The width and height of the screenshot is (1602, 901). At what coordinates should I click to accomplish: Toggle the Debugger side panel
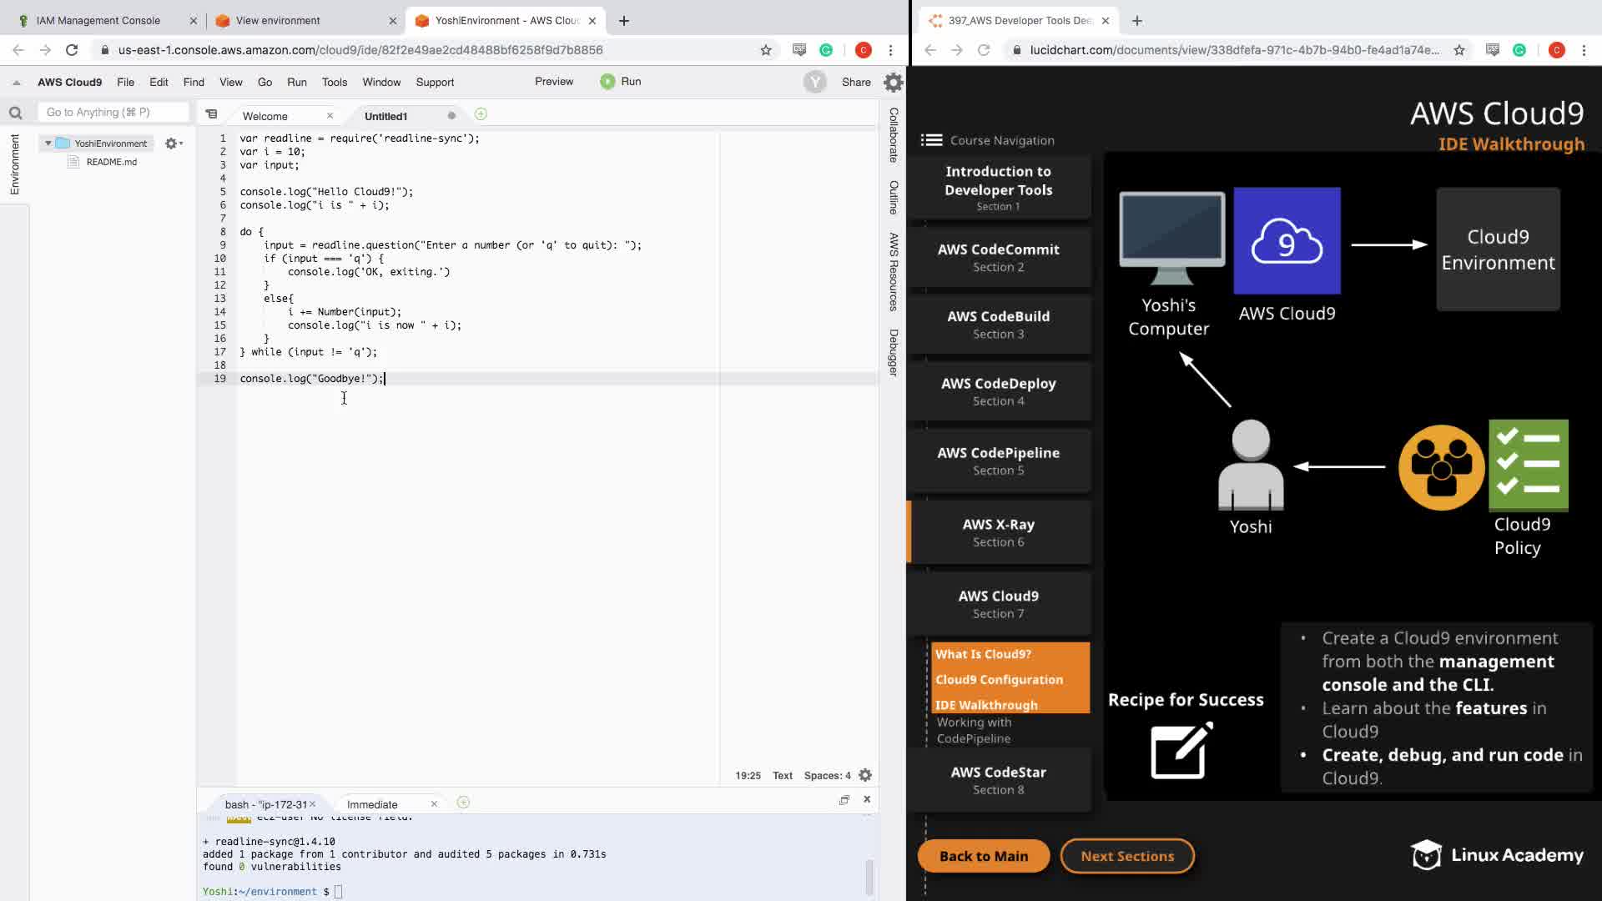tap(893, 352)
